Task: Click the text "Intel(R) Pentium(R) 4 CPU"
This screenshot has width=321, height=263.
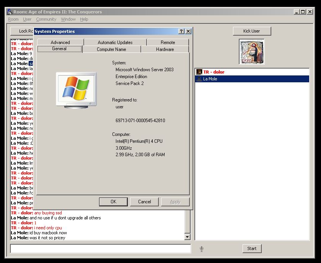Action: 139,141
